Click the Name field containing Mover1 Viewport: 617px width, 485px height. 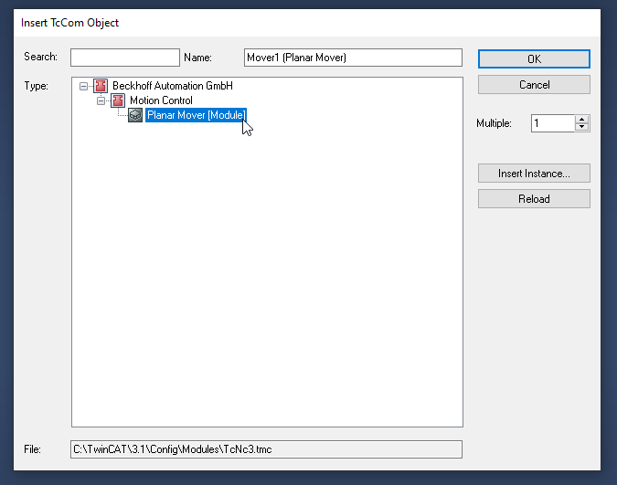353,58
